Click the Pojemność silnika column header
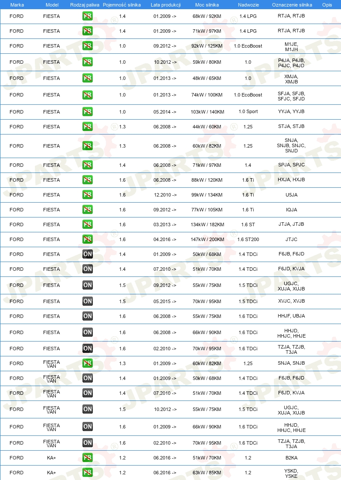 [122, 5]
